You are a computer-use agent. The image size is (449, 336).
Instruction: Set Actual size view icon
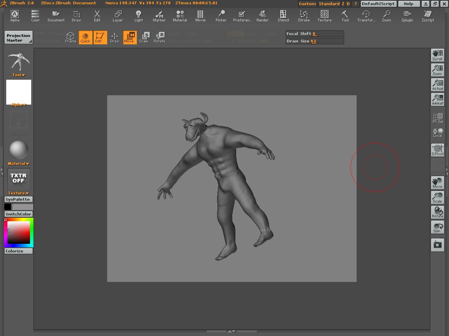click(437, 85)
